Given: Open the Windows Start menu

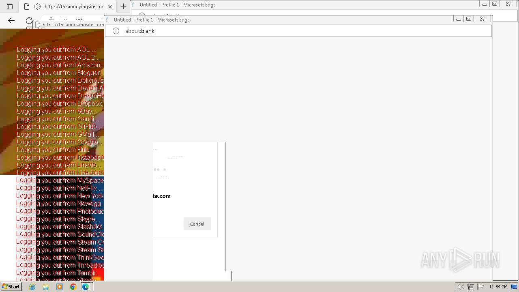Looking at the screenshot, I should coord(11,287).
